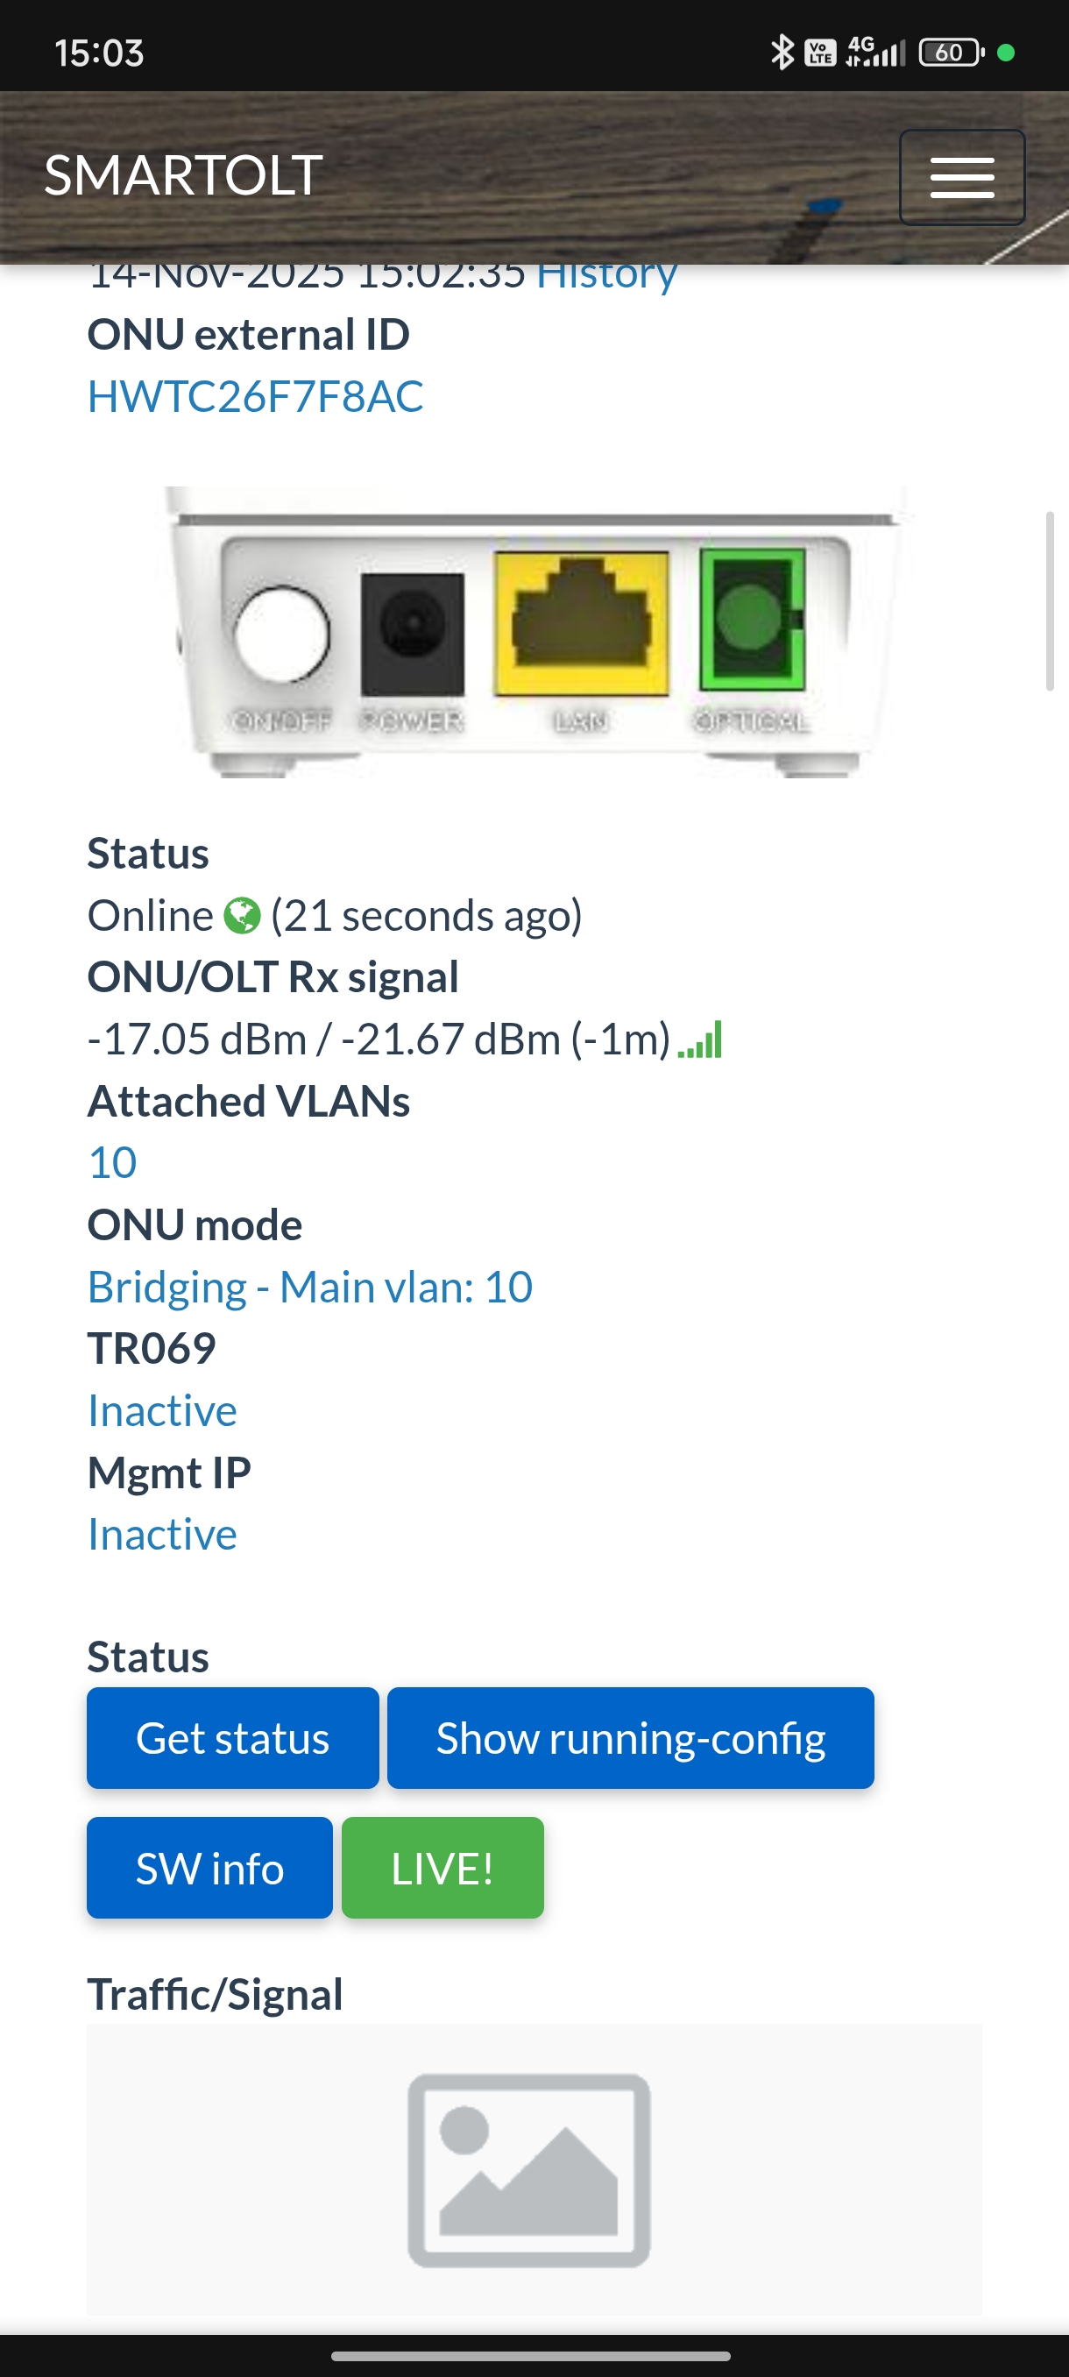Open attached VLAN 10 link

tap(112, 1163)
